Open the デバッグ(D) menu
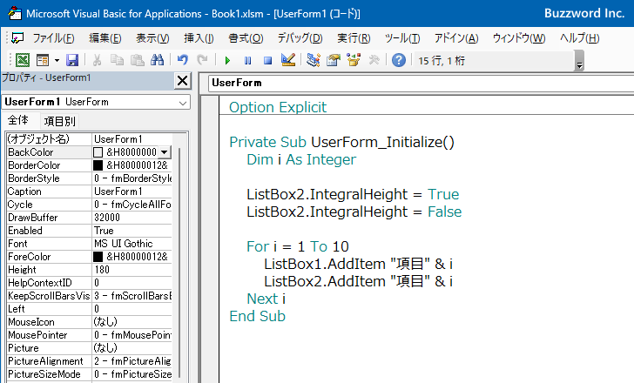The image size is (634, 383). coord(300,38)
